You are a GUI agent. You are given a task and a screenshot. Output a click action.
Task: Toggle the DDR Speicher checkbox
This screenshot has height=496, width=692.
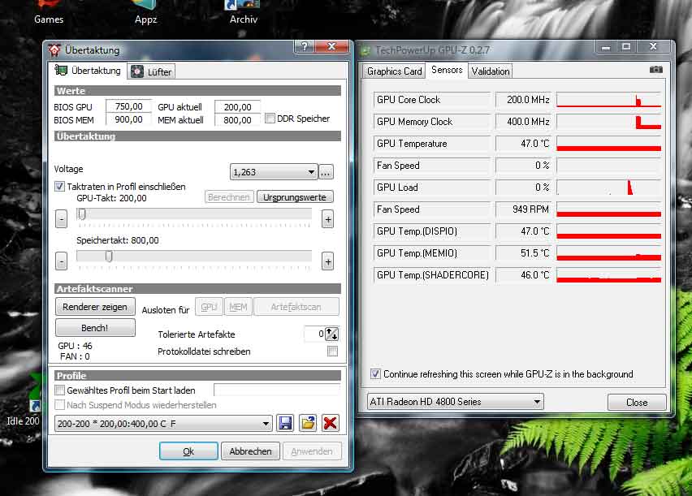[270, 119]
